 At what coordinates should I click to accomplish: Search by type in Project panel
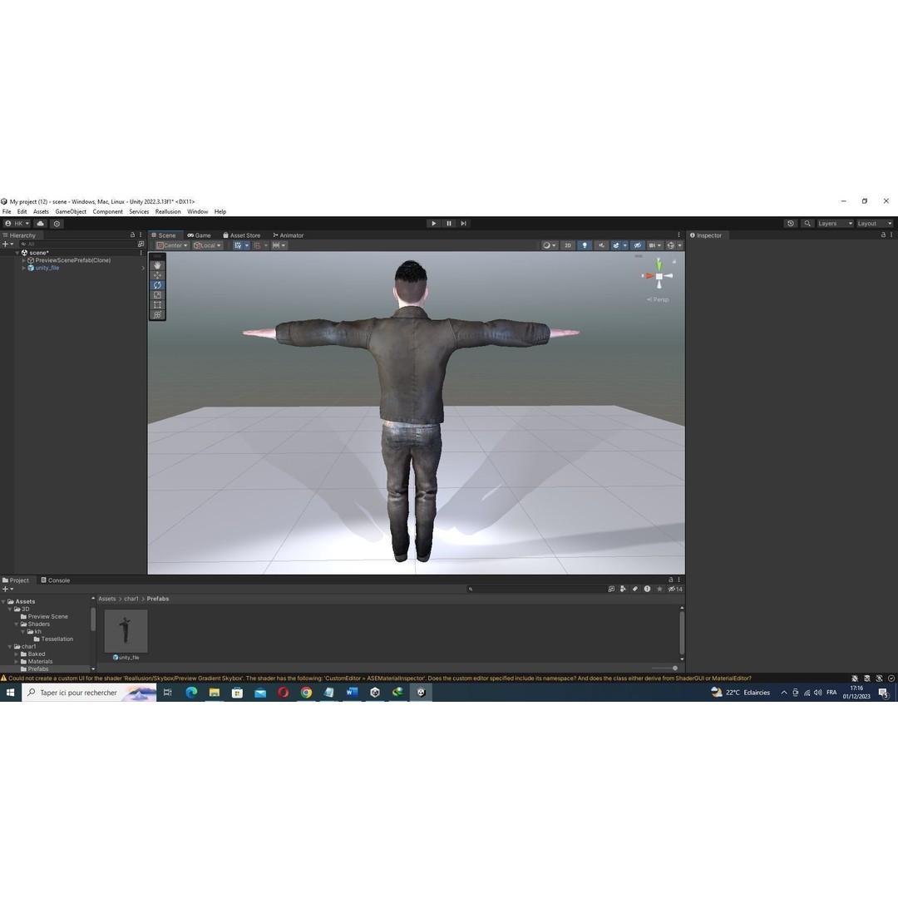[623, 589]
